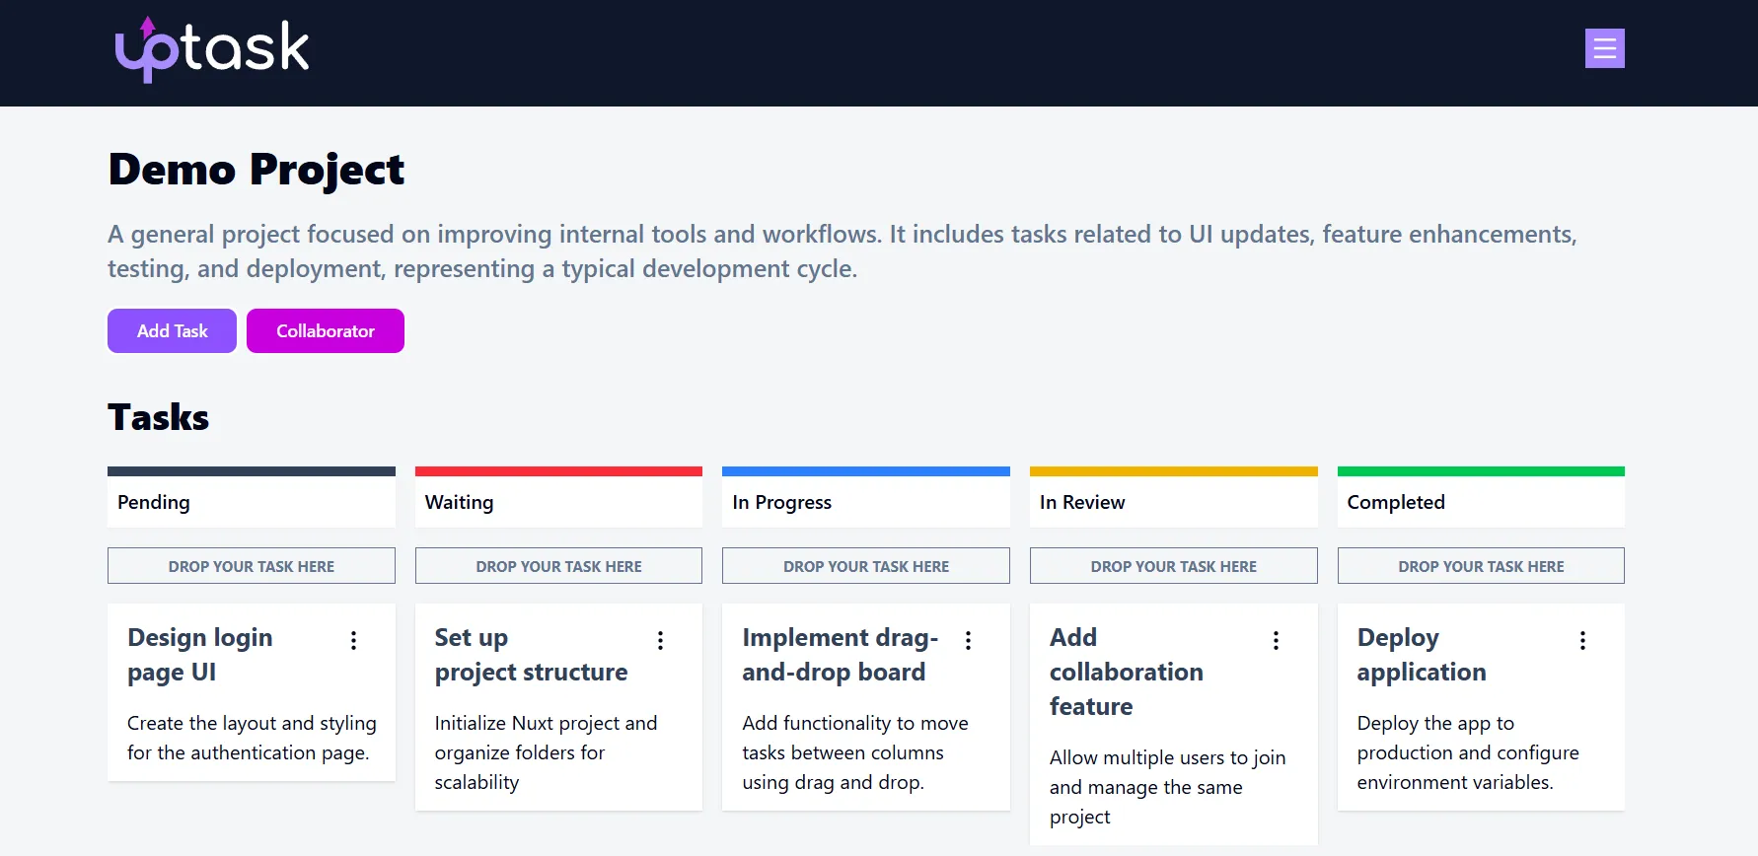Open options for Design login page UI task
This screenshot has height=856, width=1758.
(x=353, y=640)
